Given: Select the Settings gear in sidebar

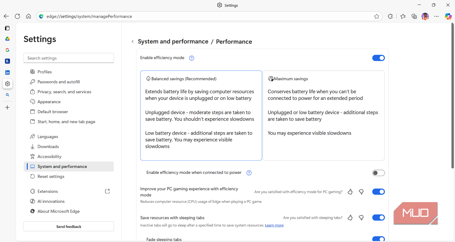Looking at the screenshot, I should [7, 84].
